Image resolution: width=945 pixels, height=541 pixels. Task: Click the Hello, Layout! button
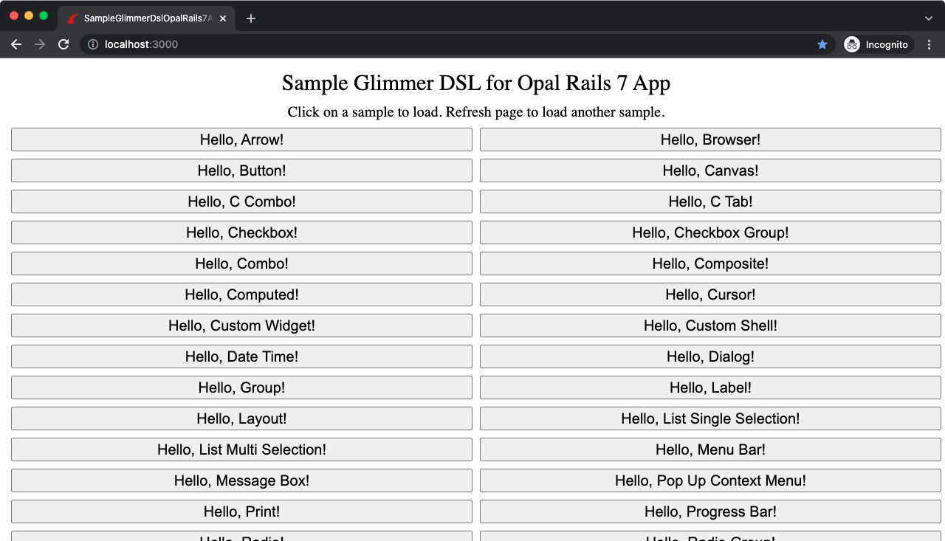241,418
